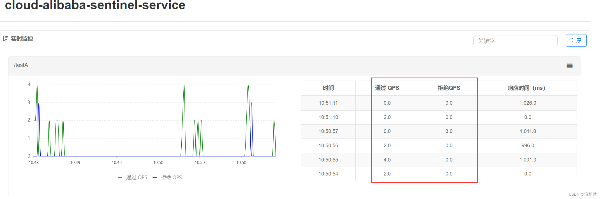Image resolution: width=601 pixels, height=199 pixels.
Task: Click the 1,026.0 response time value
Action: [528, 103]
